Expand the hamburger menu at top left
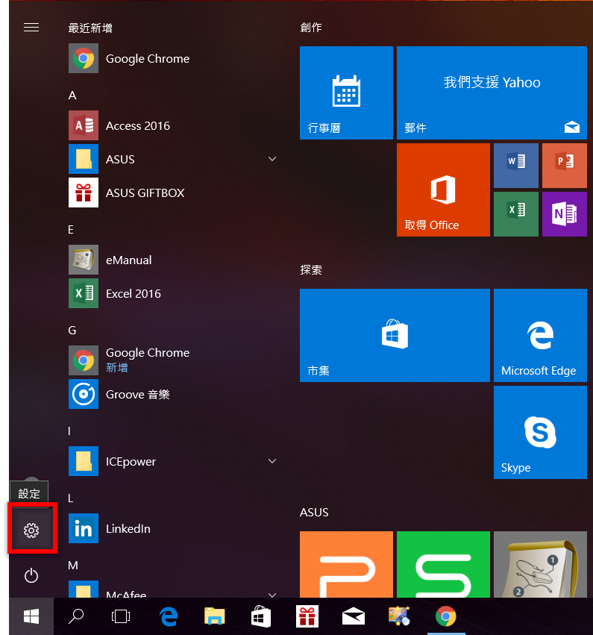Screen dimensions: 593x635 [x=31, y=28]
